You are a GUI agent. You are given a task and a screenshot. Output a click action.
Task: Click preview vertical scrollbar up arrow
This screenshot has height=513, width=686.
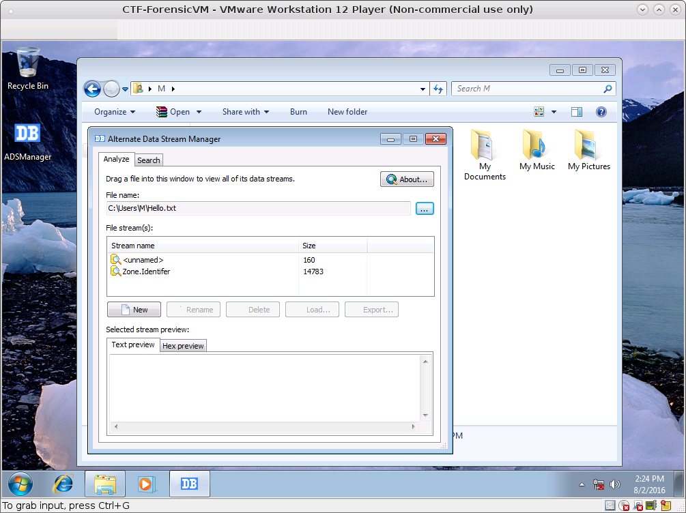coord(425,362)
